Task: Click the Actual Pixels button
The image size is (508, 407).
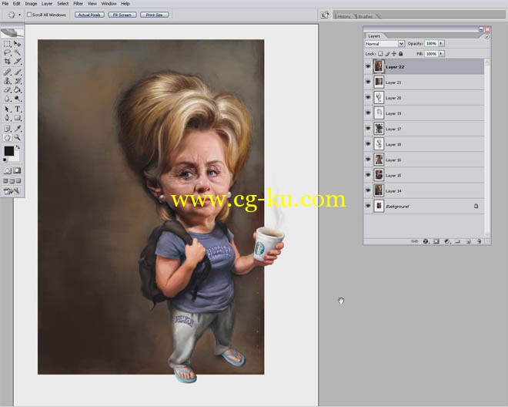Action: pyautogui.click(x=89, y=15)
